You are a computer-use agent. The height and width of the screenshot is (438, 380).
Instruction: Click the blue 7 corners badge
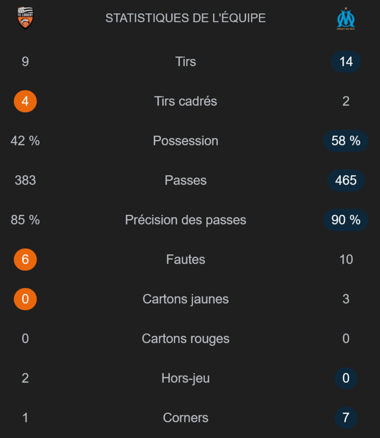pos(346,418)
